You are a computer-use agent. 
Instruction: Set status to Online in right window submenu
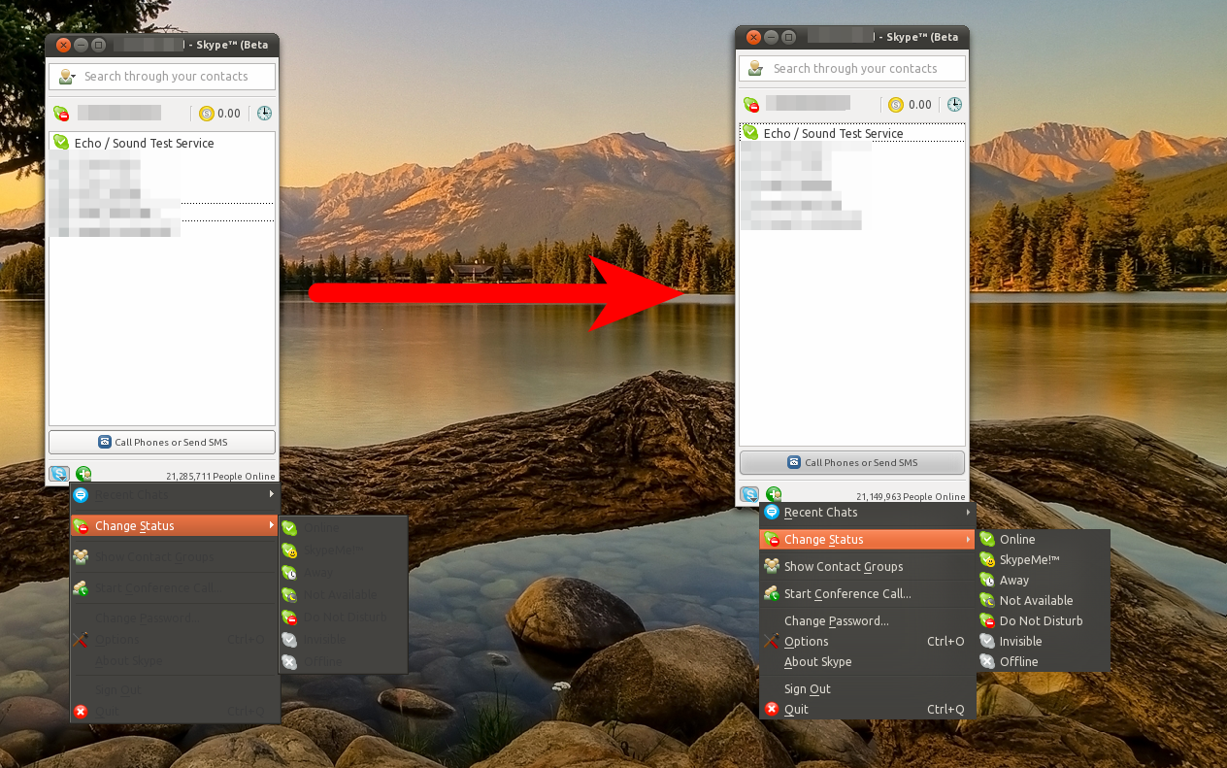tap(1043, 539)
